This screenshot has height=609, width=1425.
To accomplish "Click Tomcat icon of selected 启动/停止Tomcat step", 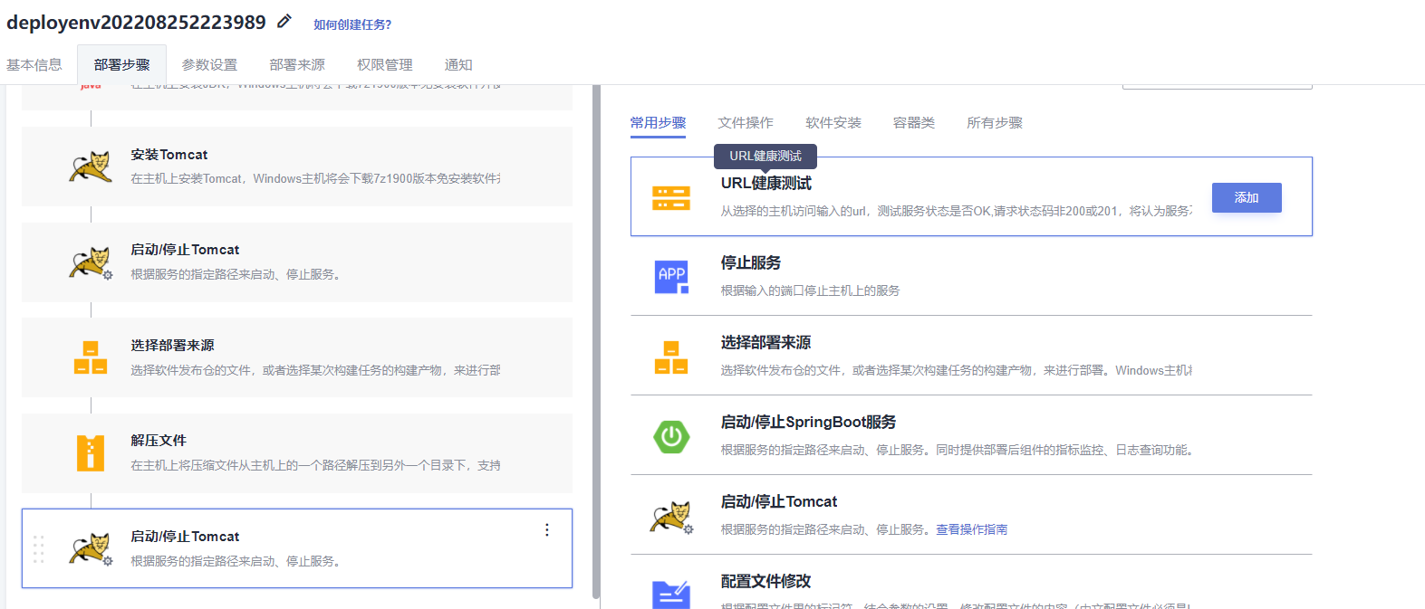I will coord(90,549).
